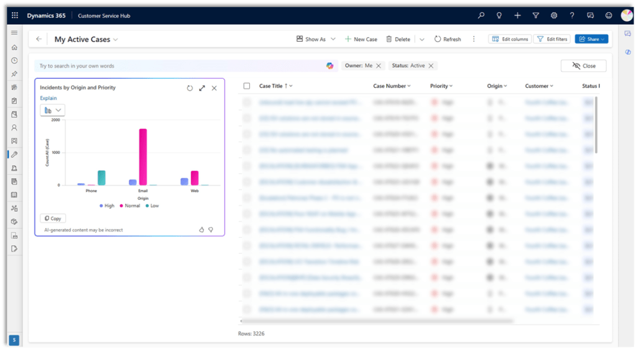Toggle the High legend color swatch

pyautogui.click(x=101, y=206)
